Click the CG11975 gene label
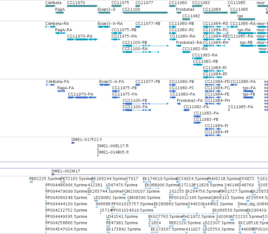This screenshot has height=234, width=268. point(120,3)
